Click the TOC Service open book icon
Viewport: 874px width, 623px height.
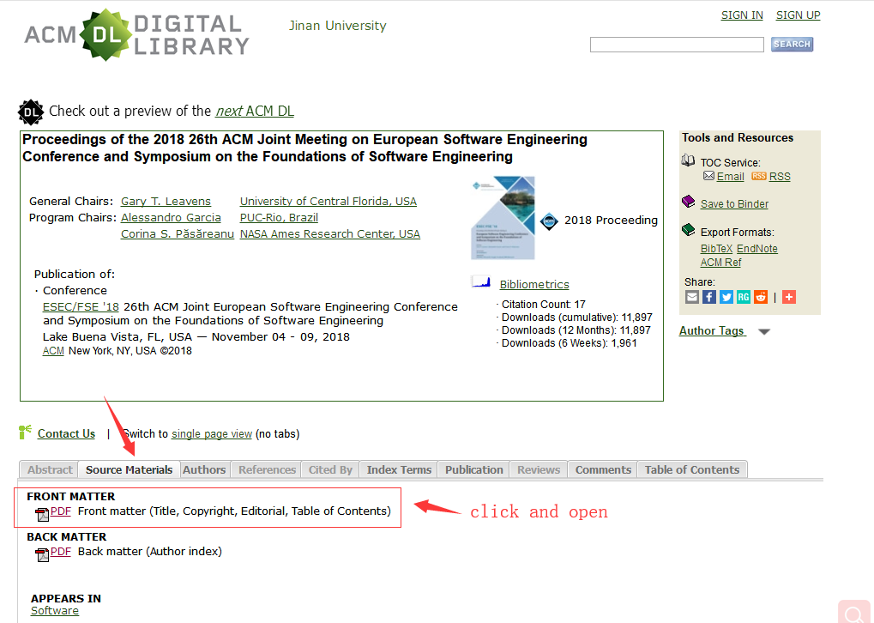pyautogui.click(x=688, y=160)
